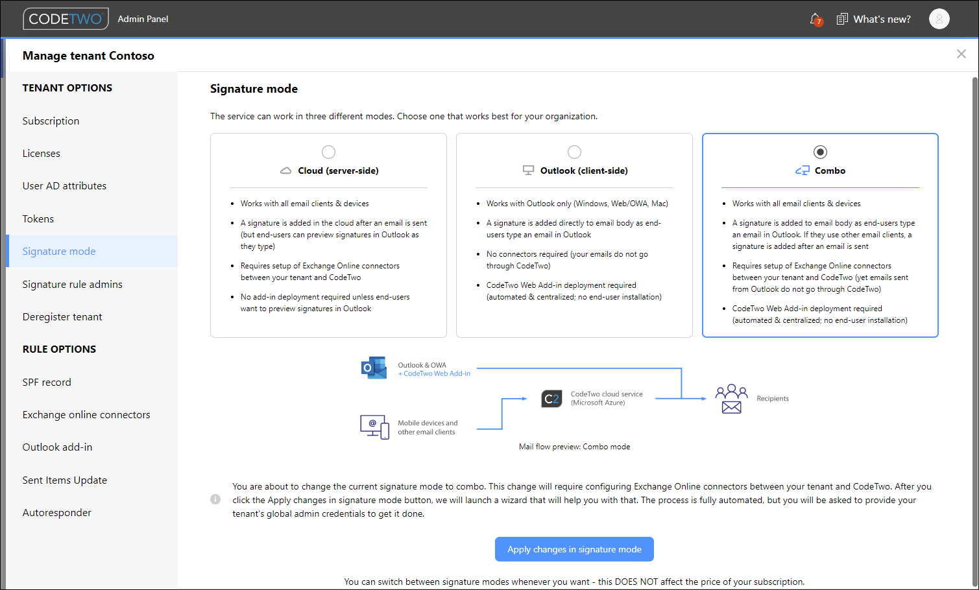Open the Licenses section
This screenshot has width=979, height=590.
point(41,153)
